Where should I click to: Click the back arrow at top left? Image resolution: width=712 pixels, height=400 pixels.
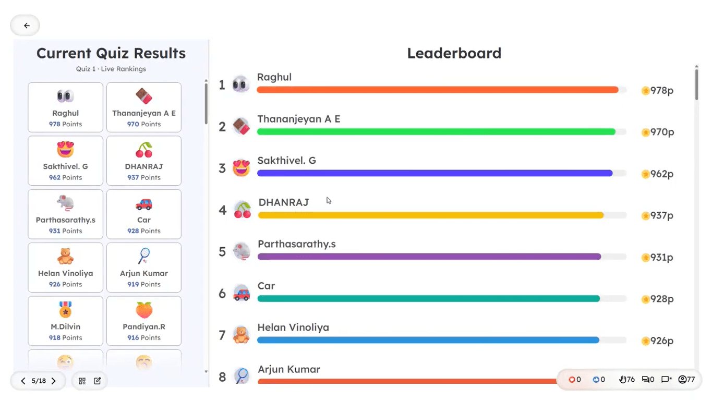pyautogui.click(x=25, y=25)
